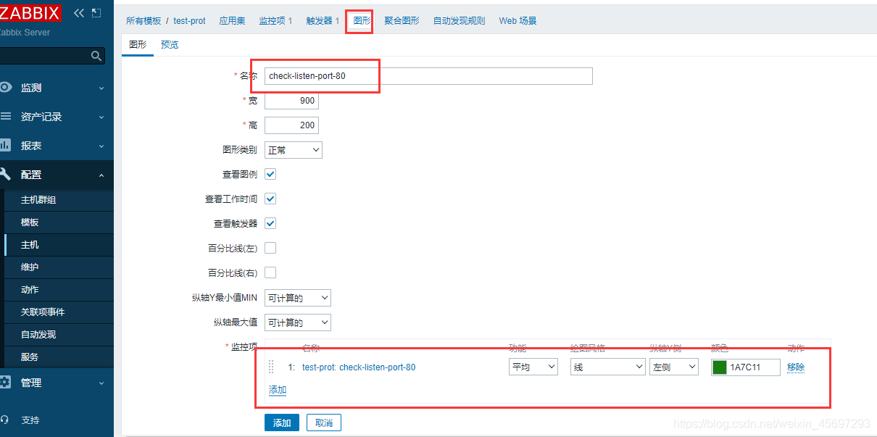Select the 图形 sub-tab
The width and height of the screenshot is (877, 437).
[138, 45]
